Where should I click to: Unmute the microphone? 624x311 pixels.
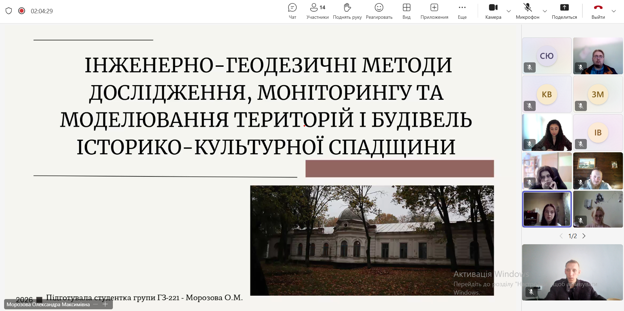tap(527, 11)
